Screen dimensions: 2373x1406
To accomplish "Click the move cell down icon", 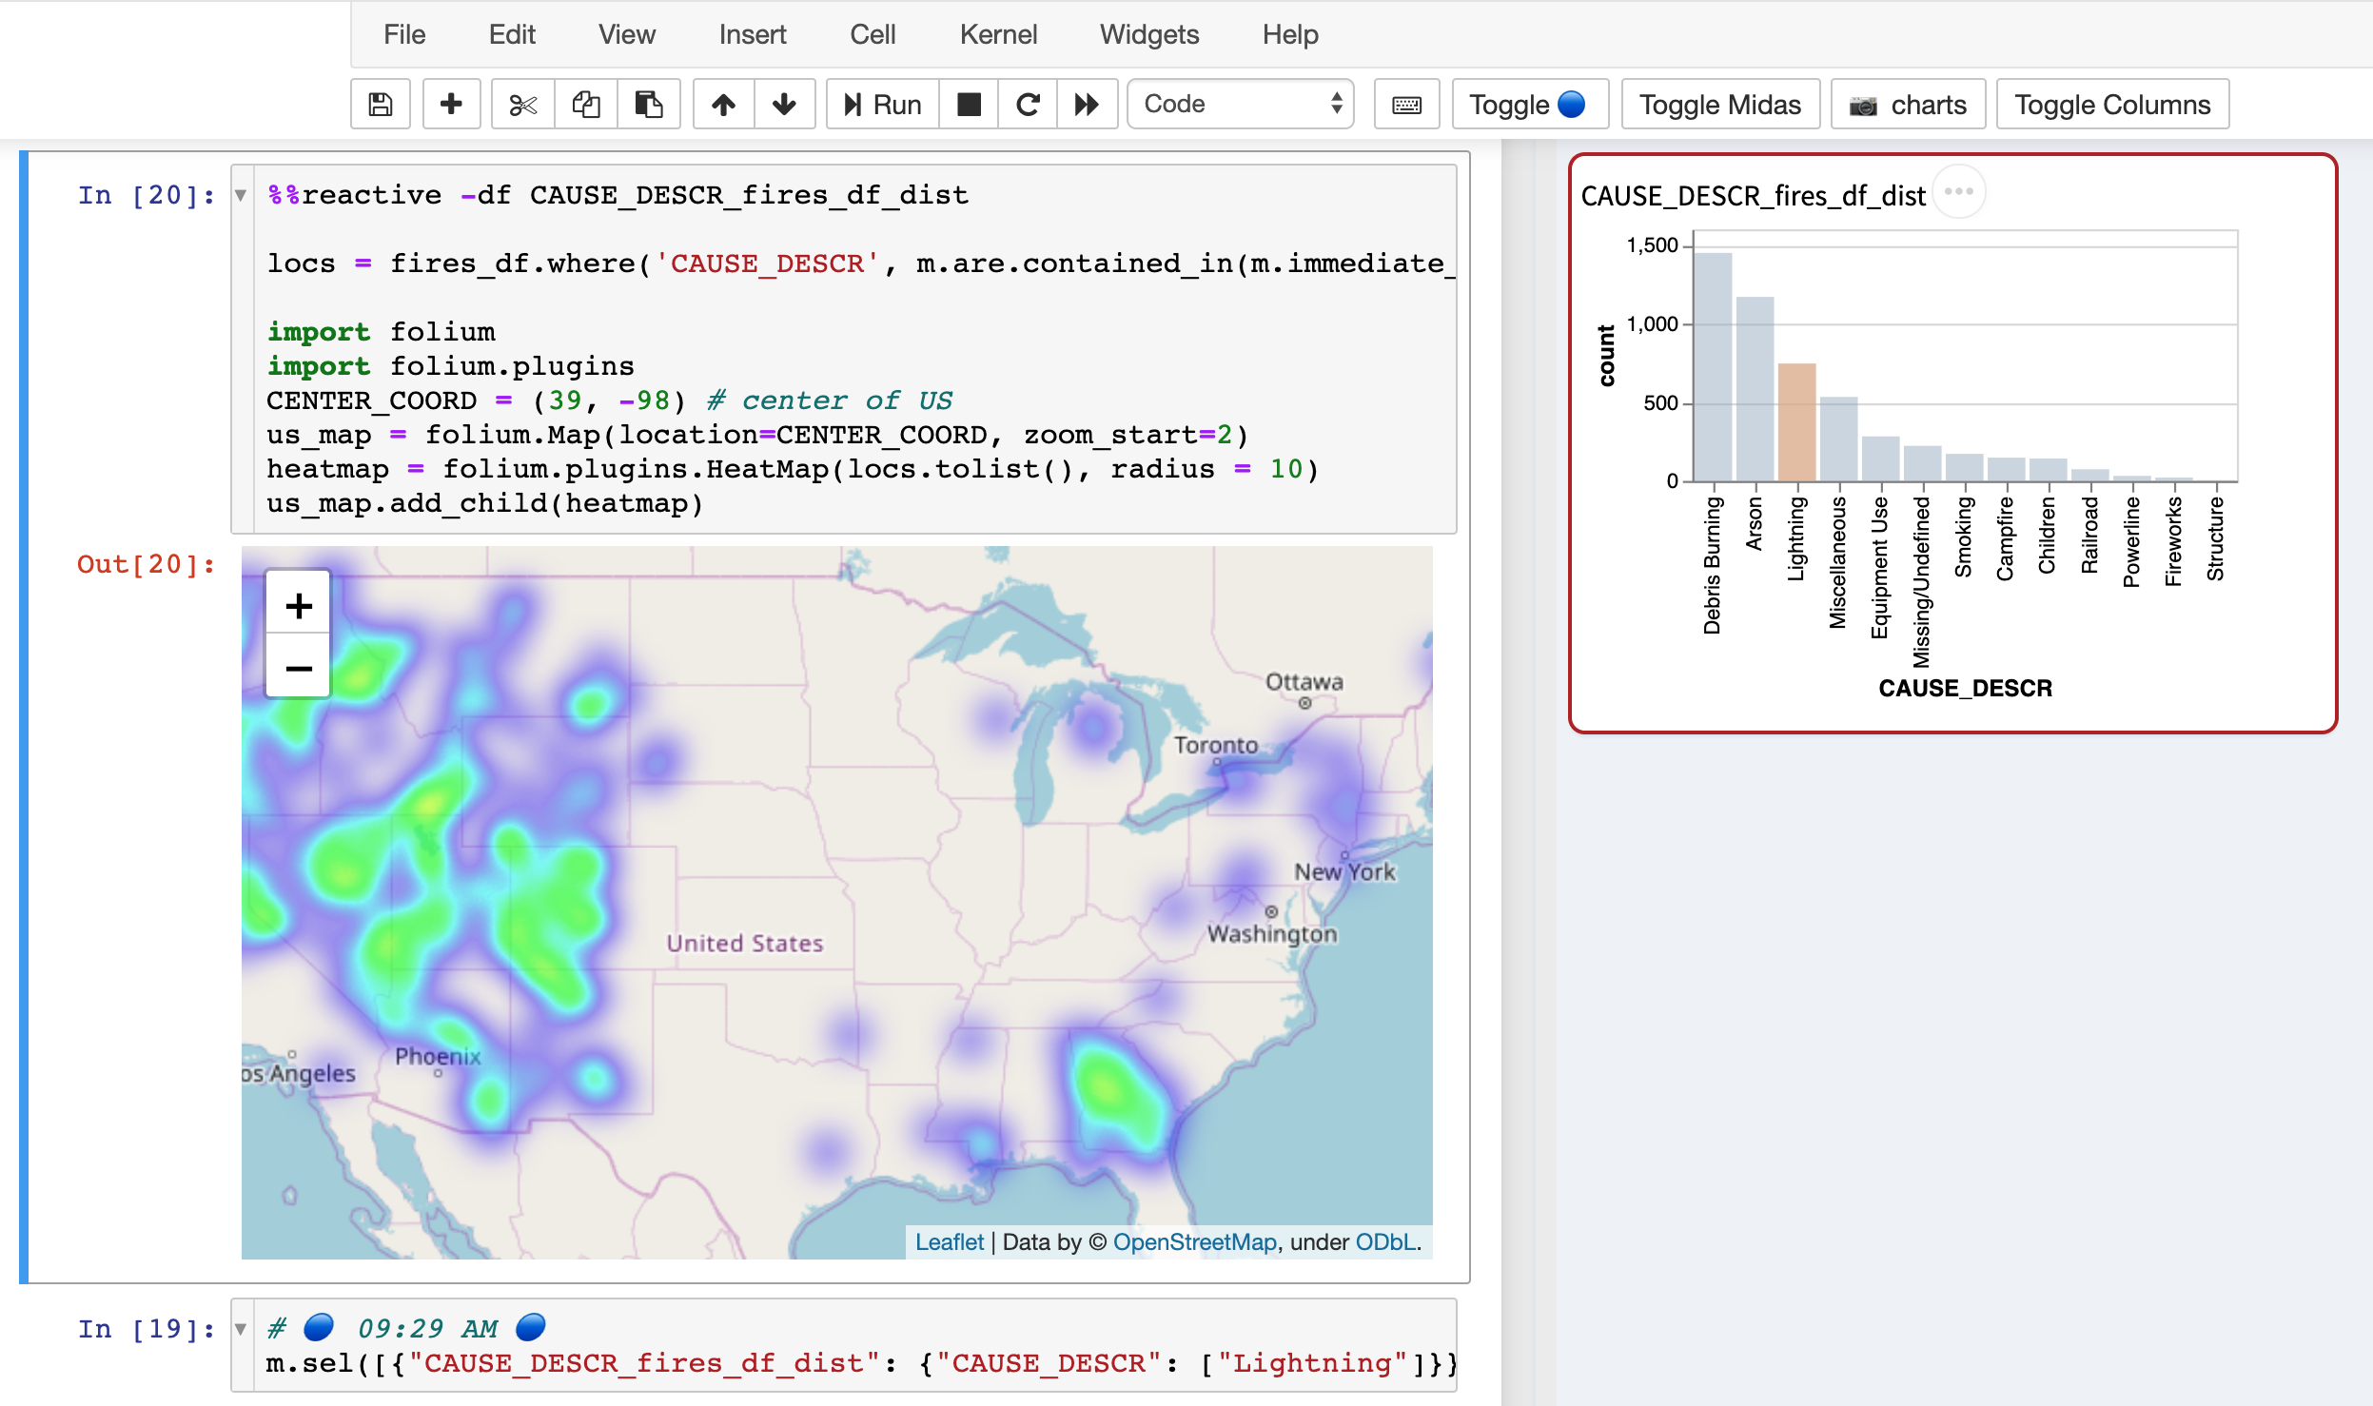I will point(785,104).
